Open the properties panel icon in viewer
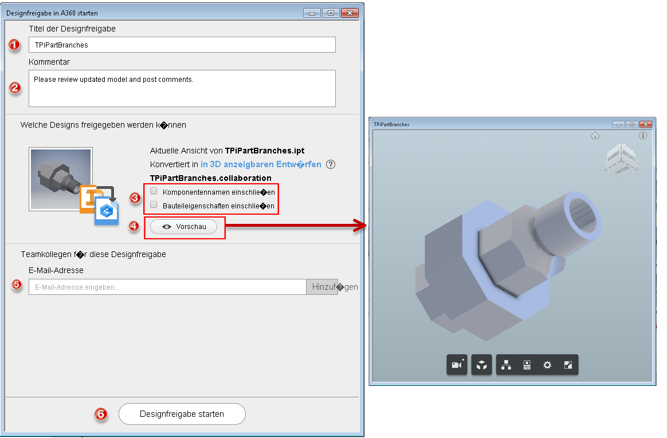Screen dimensions: 667x438 (527, 365)
